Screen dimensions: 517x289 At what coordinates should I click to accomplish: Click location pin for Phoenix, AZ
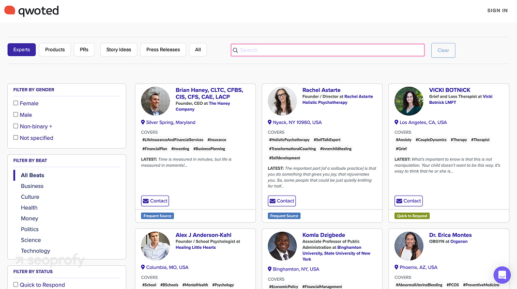(x=397, y=267)
